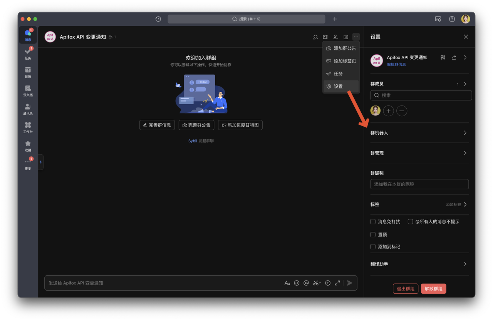This screenshot has height=321, width=493.
Task: Click the share group icon in settings
Action: (x=454, y=57)
